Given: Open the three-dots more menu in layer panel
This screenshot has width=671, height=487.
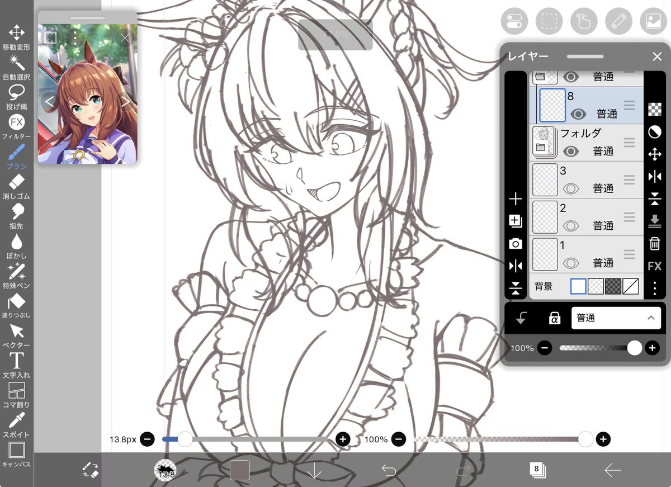Looking at the screenshot, I should pos(654,289).
